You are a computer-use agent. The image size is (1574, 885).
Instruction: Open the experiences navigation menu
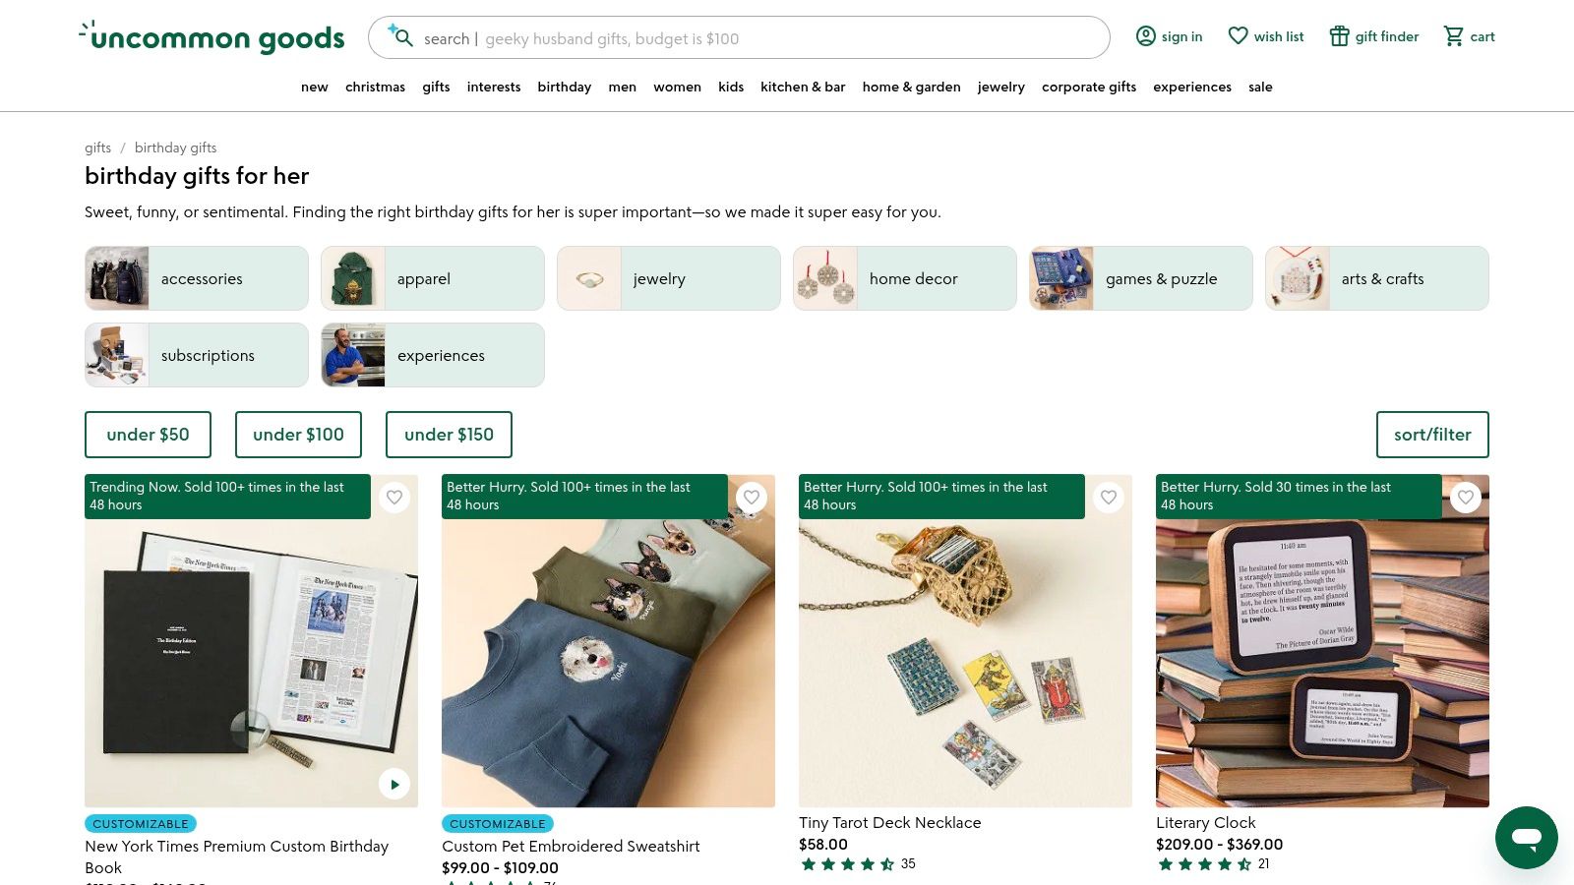tap(1192, 87)
